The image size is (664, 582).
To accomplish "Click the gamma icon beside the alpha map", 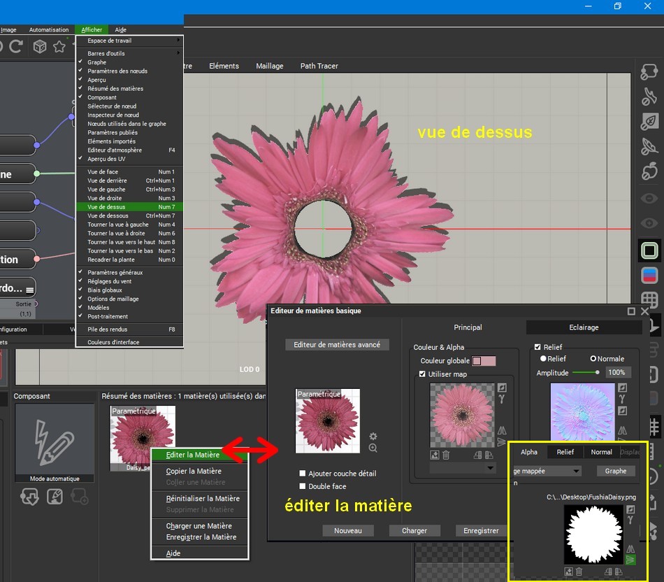I will pos(630,520).
